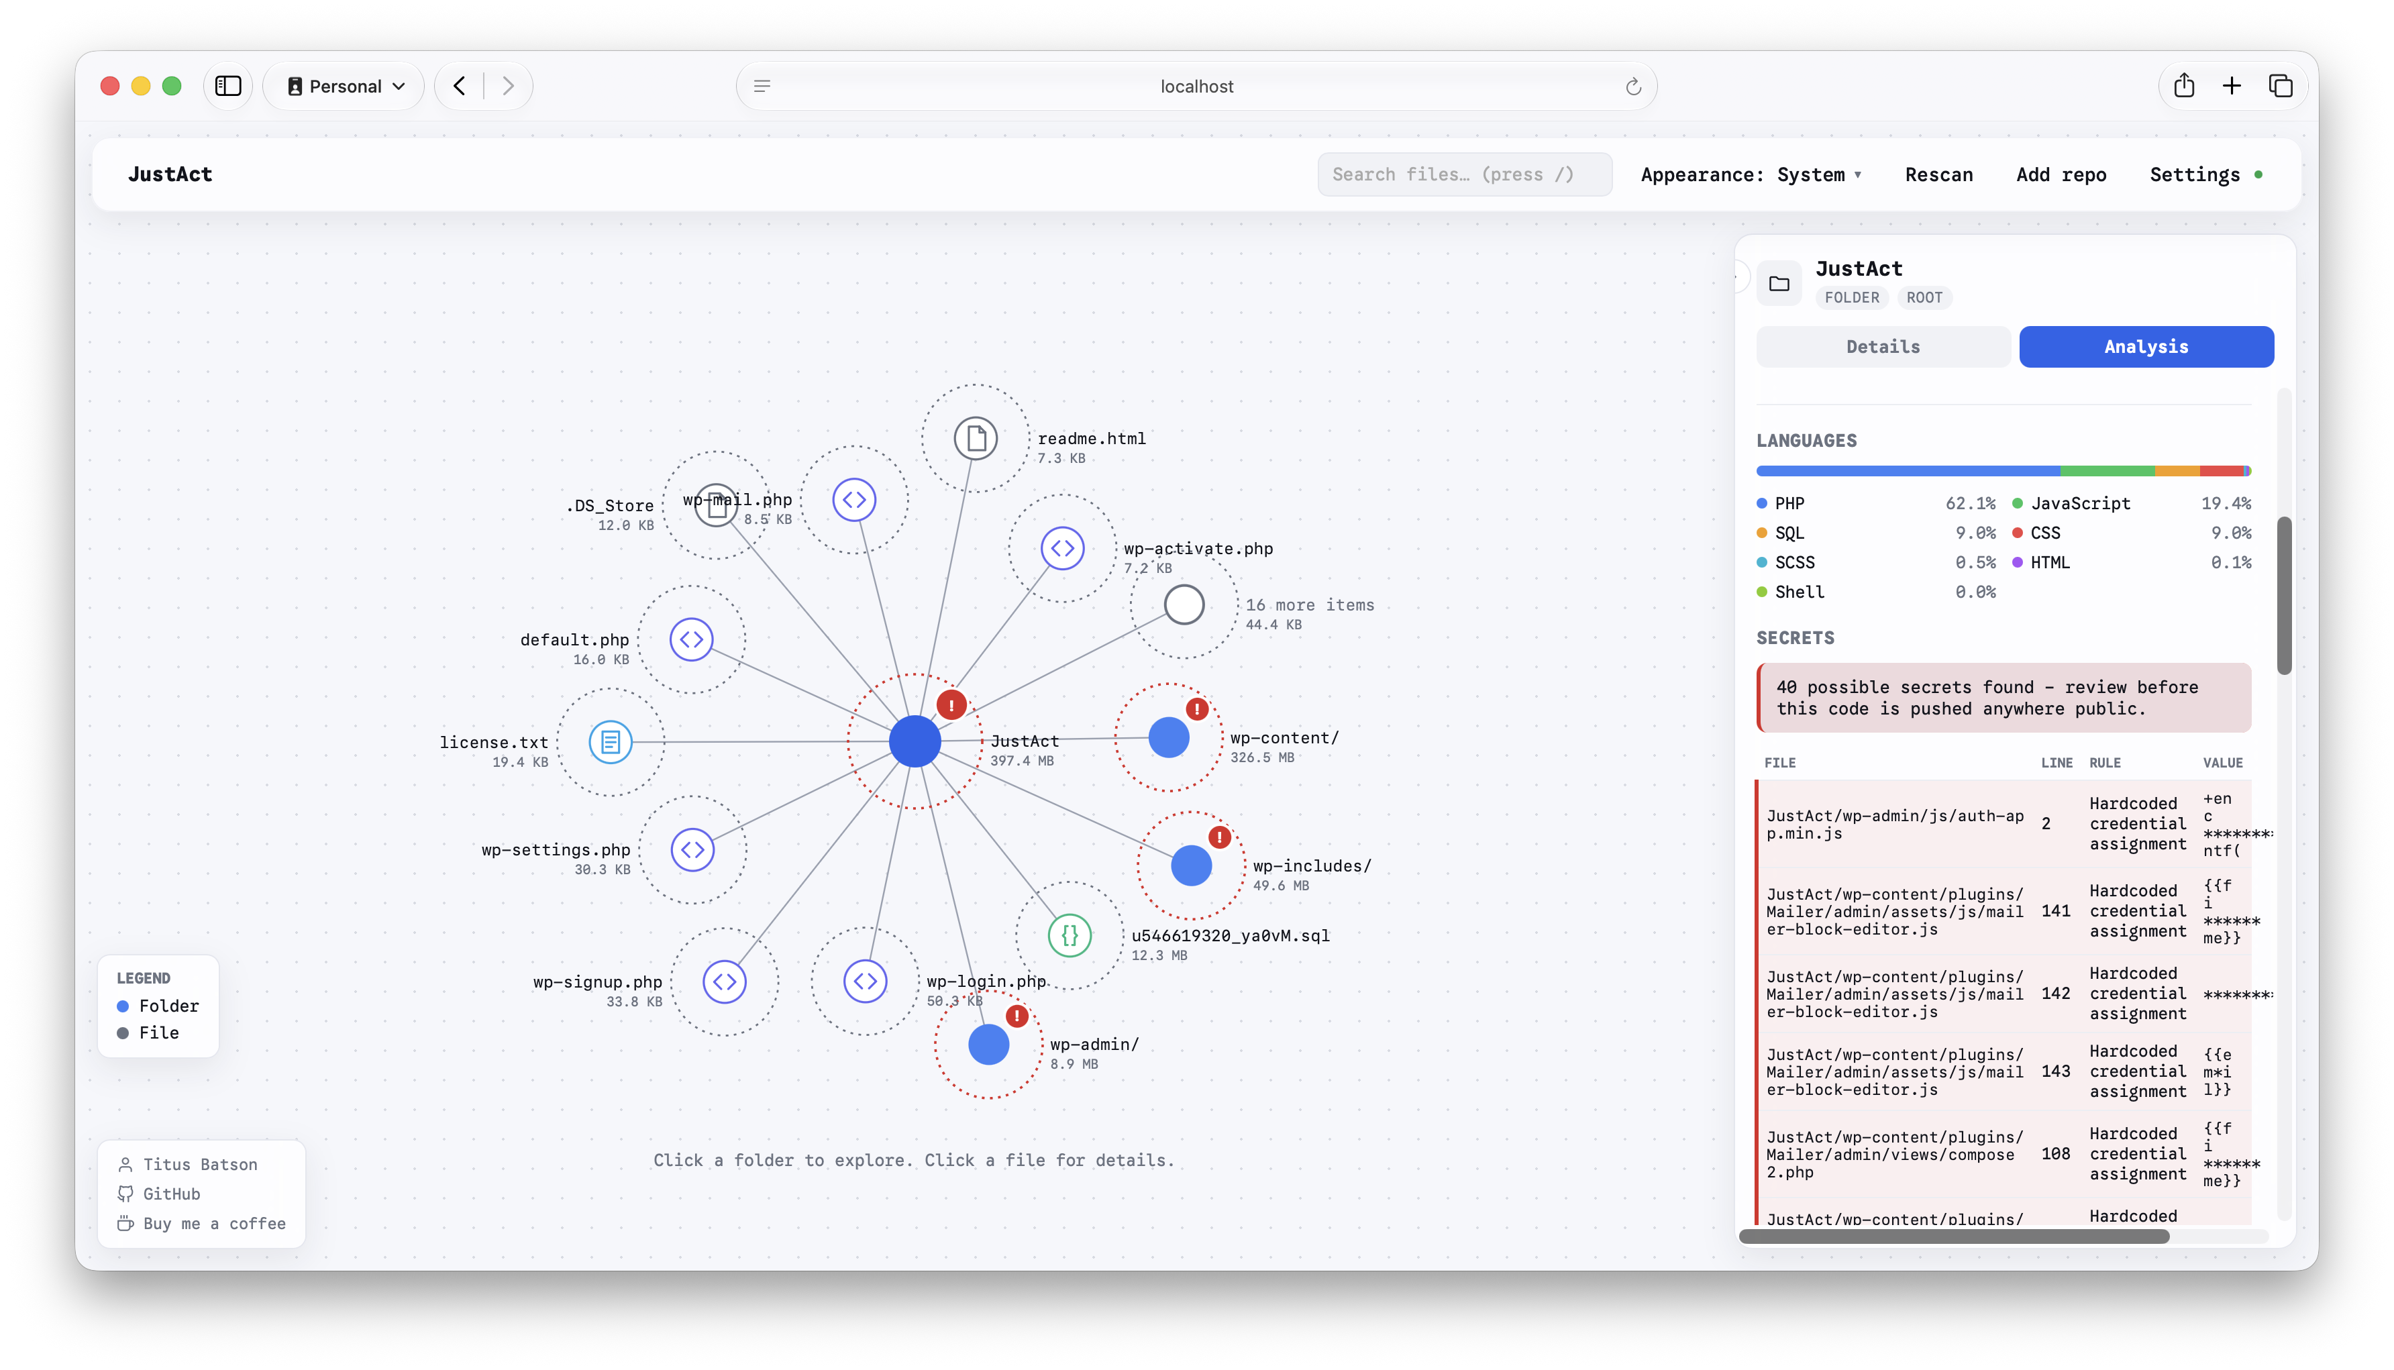Expand the 16 more items node

tap(1185, 605)
